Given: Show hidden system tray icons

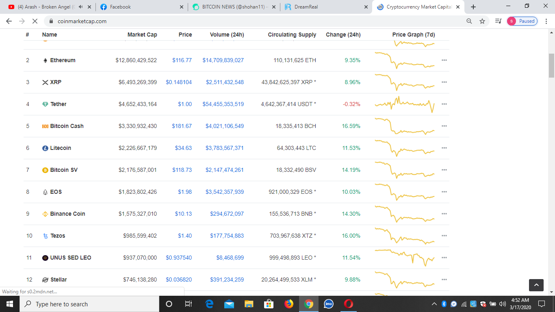Looking at the screenshot, I should pos(434,304).
